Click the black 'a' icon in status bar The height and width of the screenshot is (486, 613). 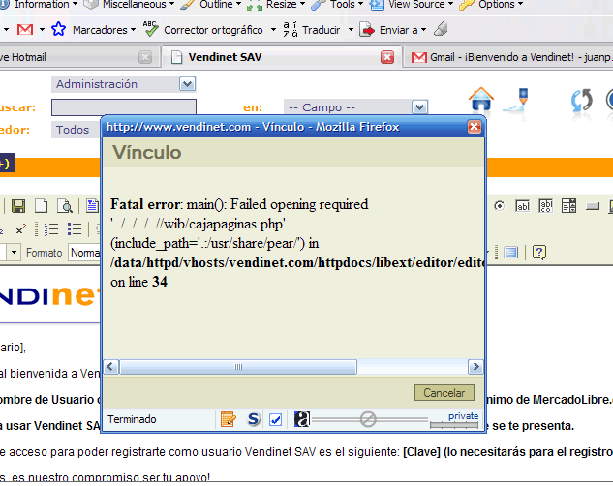tap(302, 419)
